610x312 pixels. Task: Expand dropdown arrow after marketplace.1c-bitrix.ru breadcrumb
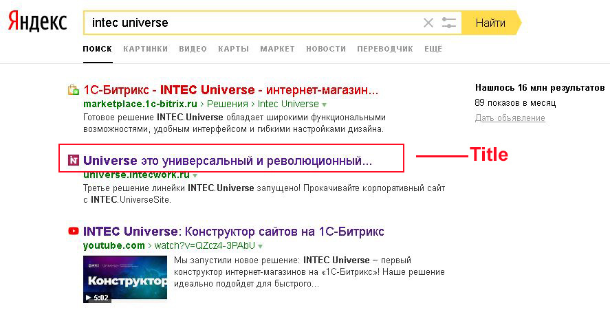(325, 105)
